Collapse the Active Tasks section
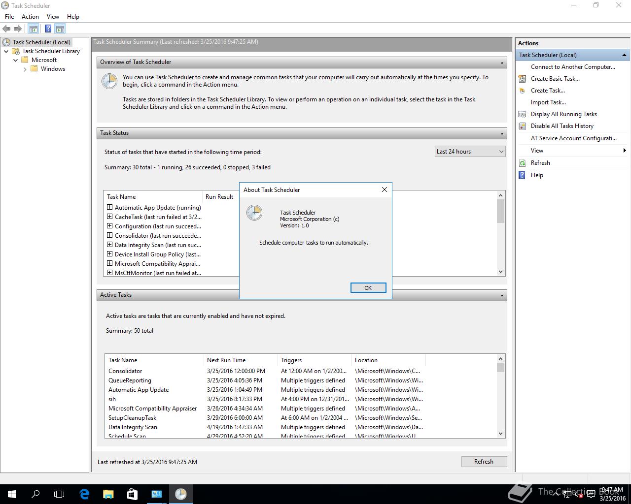Image resolution: width=631 pixels, height=504 pixels. pyautogui.click(x=502, y=295)
